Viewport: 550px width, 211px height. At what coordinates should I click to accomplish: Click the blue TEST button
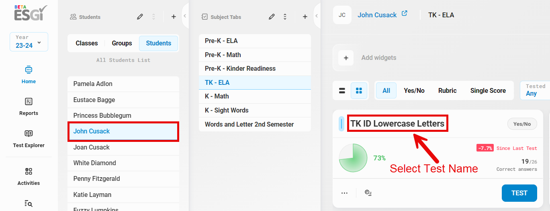pyautogui.click(x=519, y=193)
